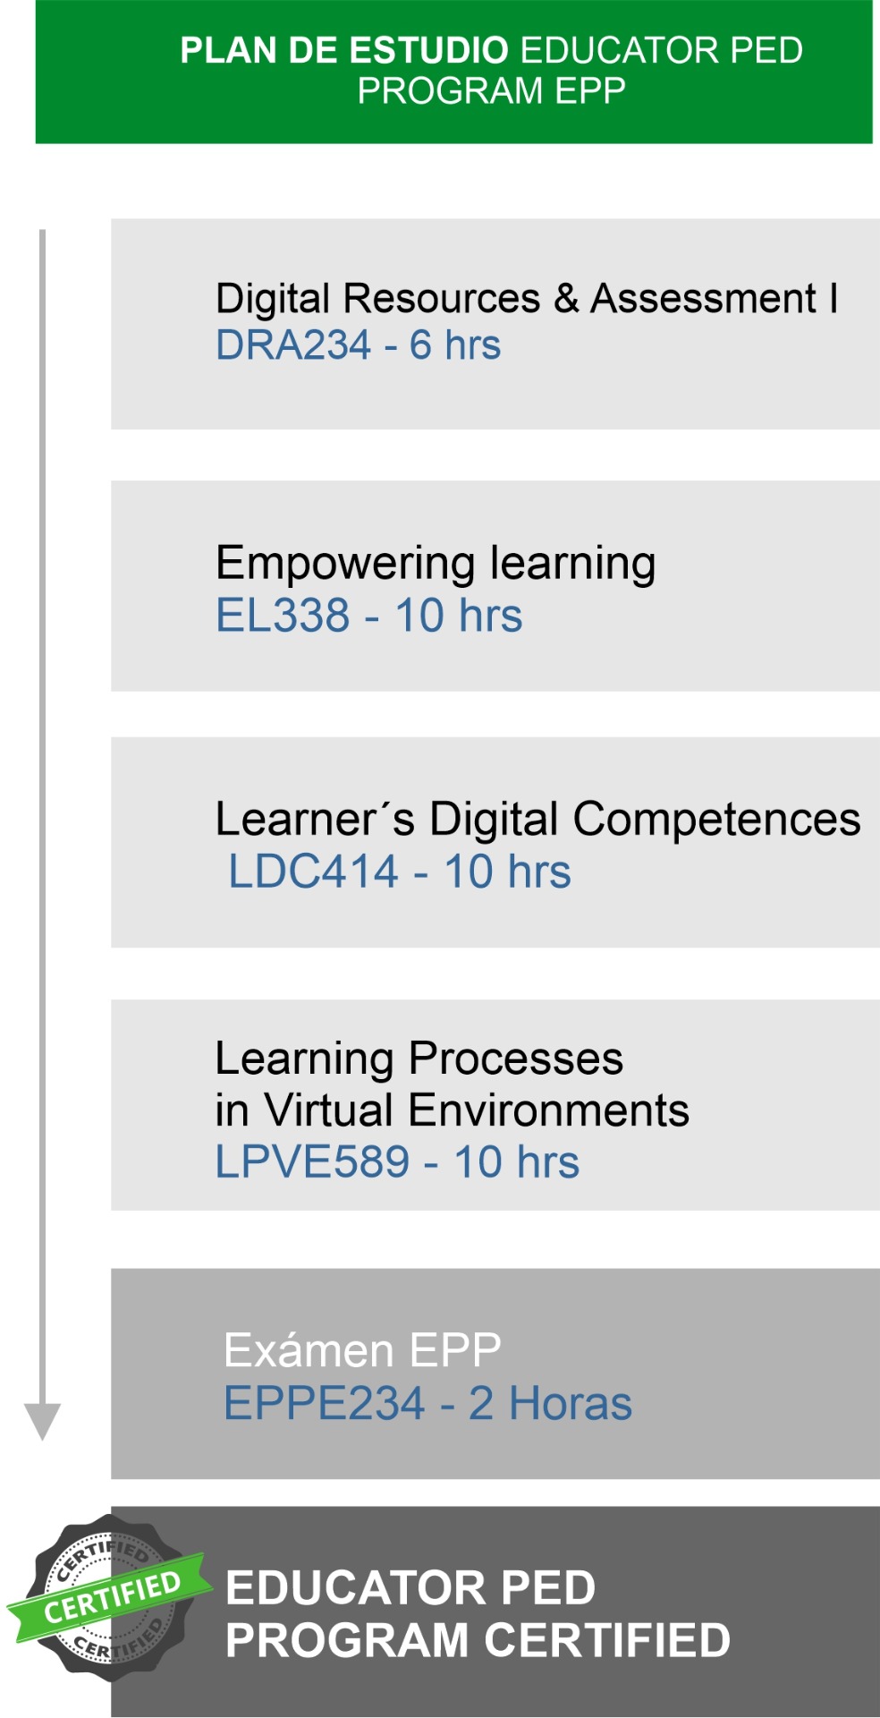Click the downward arrowhead of the gray arrow
This screenshot has height=1718, width=880.
coord(42,1422)
